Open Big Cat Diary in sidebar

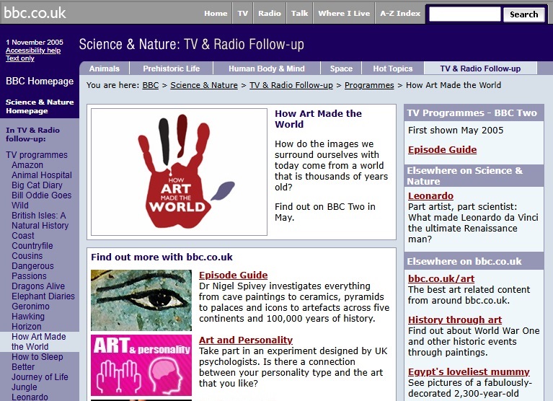37,185
